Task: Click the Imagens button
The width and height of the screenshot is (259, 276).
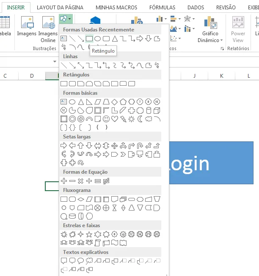Action: (27, 26)
